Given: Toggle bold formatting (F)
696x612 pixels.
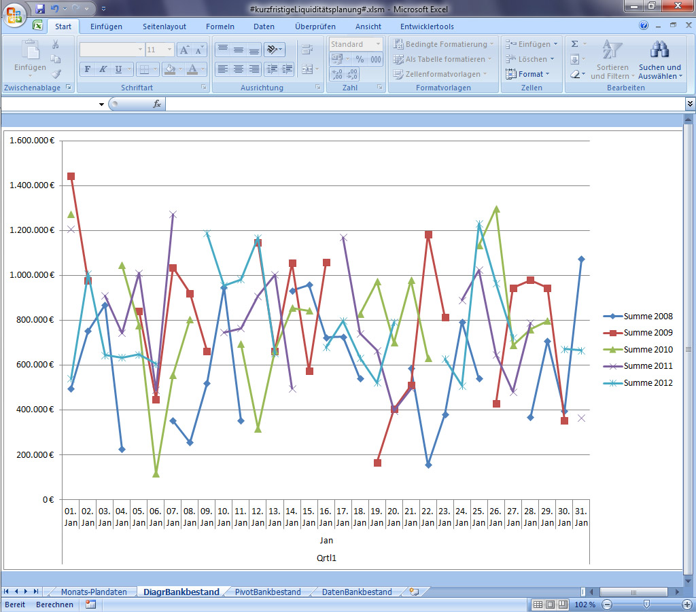Looking at the screenshot, I should 88,69.
